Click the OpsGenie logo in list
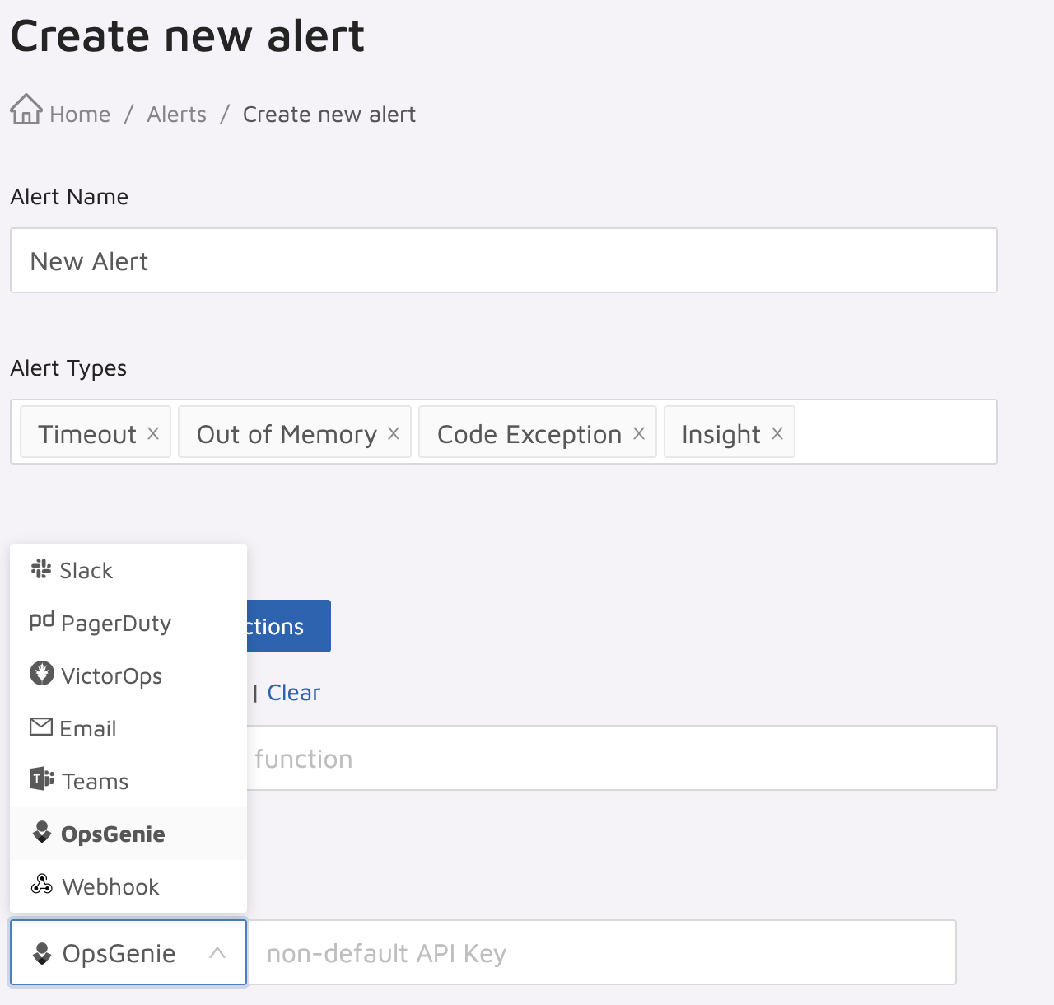1054x1005 pixels. (x=42, y=832)
